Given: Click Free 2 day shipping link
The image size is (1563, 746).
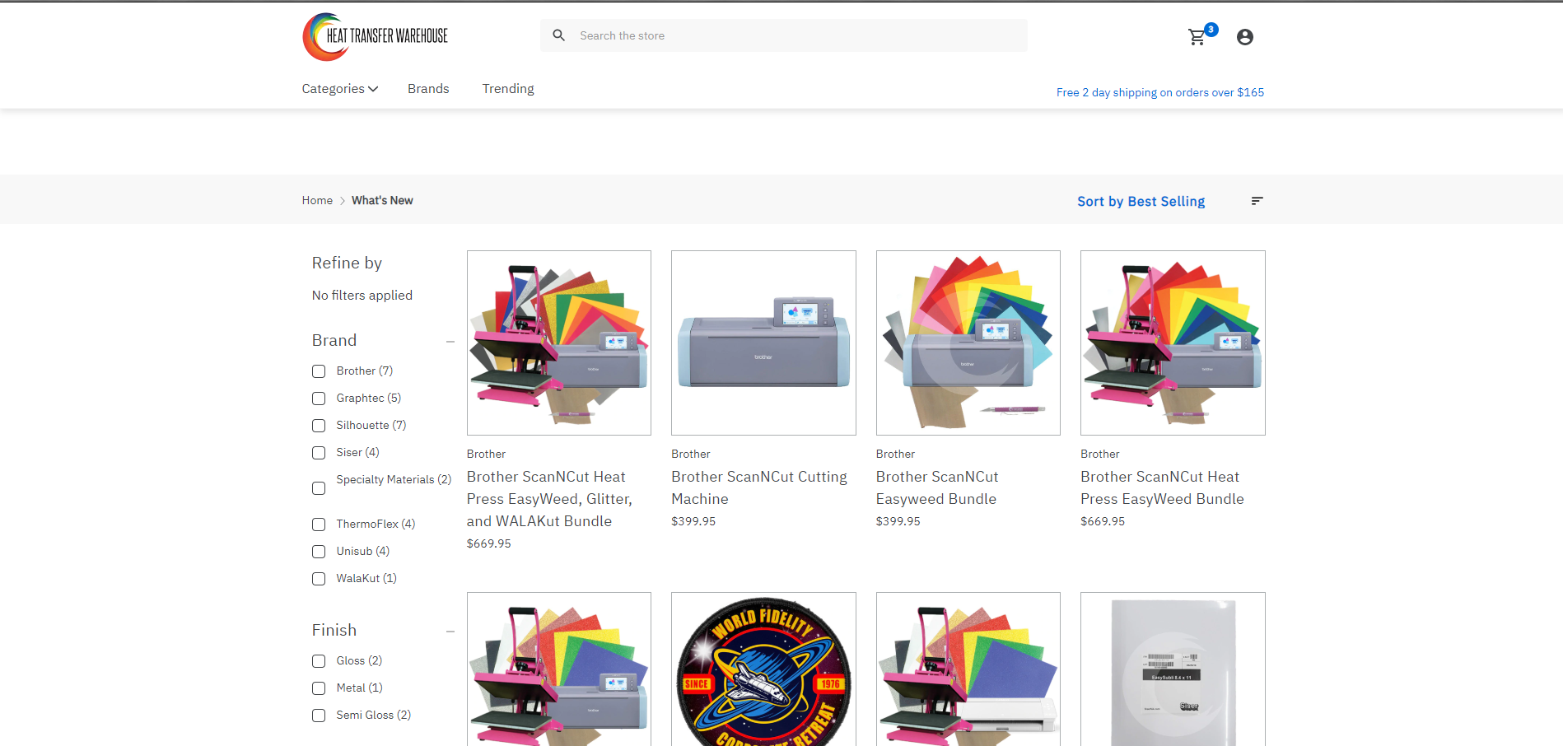Looking at the screenshot, I should (x=1160, y=92).
